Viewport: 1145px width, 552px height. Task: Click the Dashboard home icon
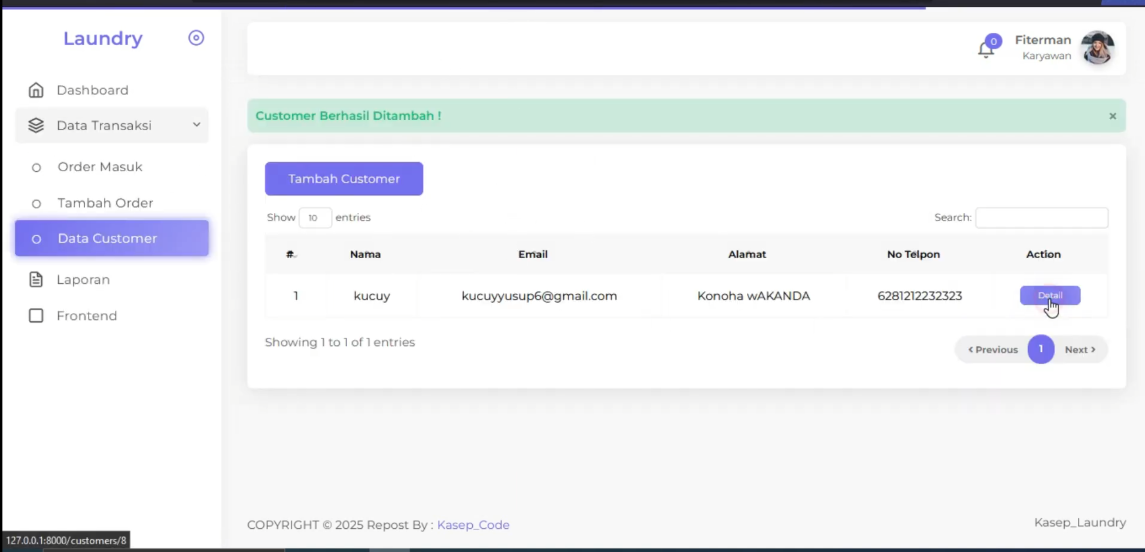[36, 90]
